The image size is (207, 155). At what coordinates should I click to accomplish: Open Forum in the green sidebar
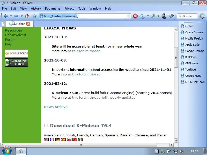10,40
